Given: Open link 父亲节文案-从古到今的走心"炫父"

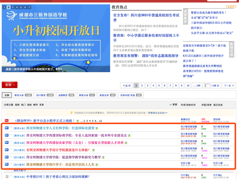Looking at the screenshot, I should [x=212, y=33].
